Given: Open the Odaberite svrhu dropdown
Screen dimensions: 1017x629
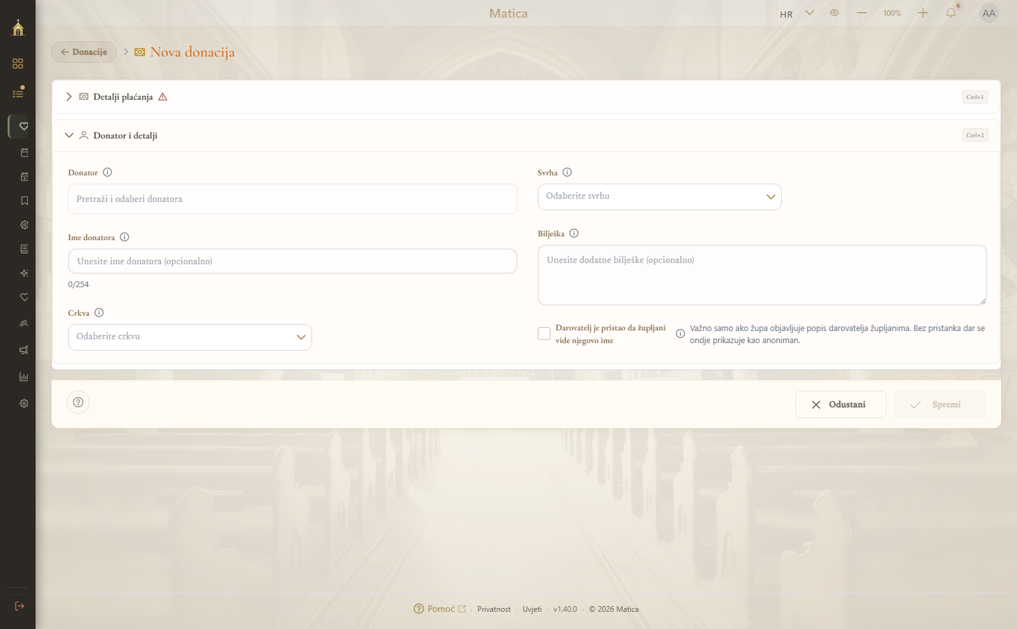Looking at the screenshot, I should [660, 197].
